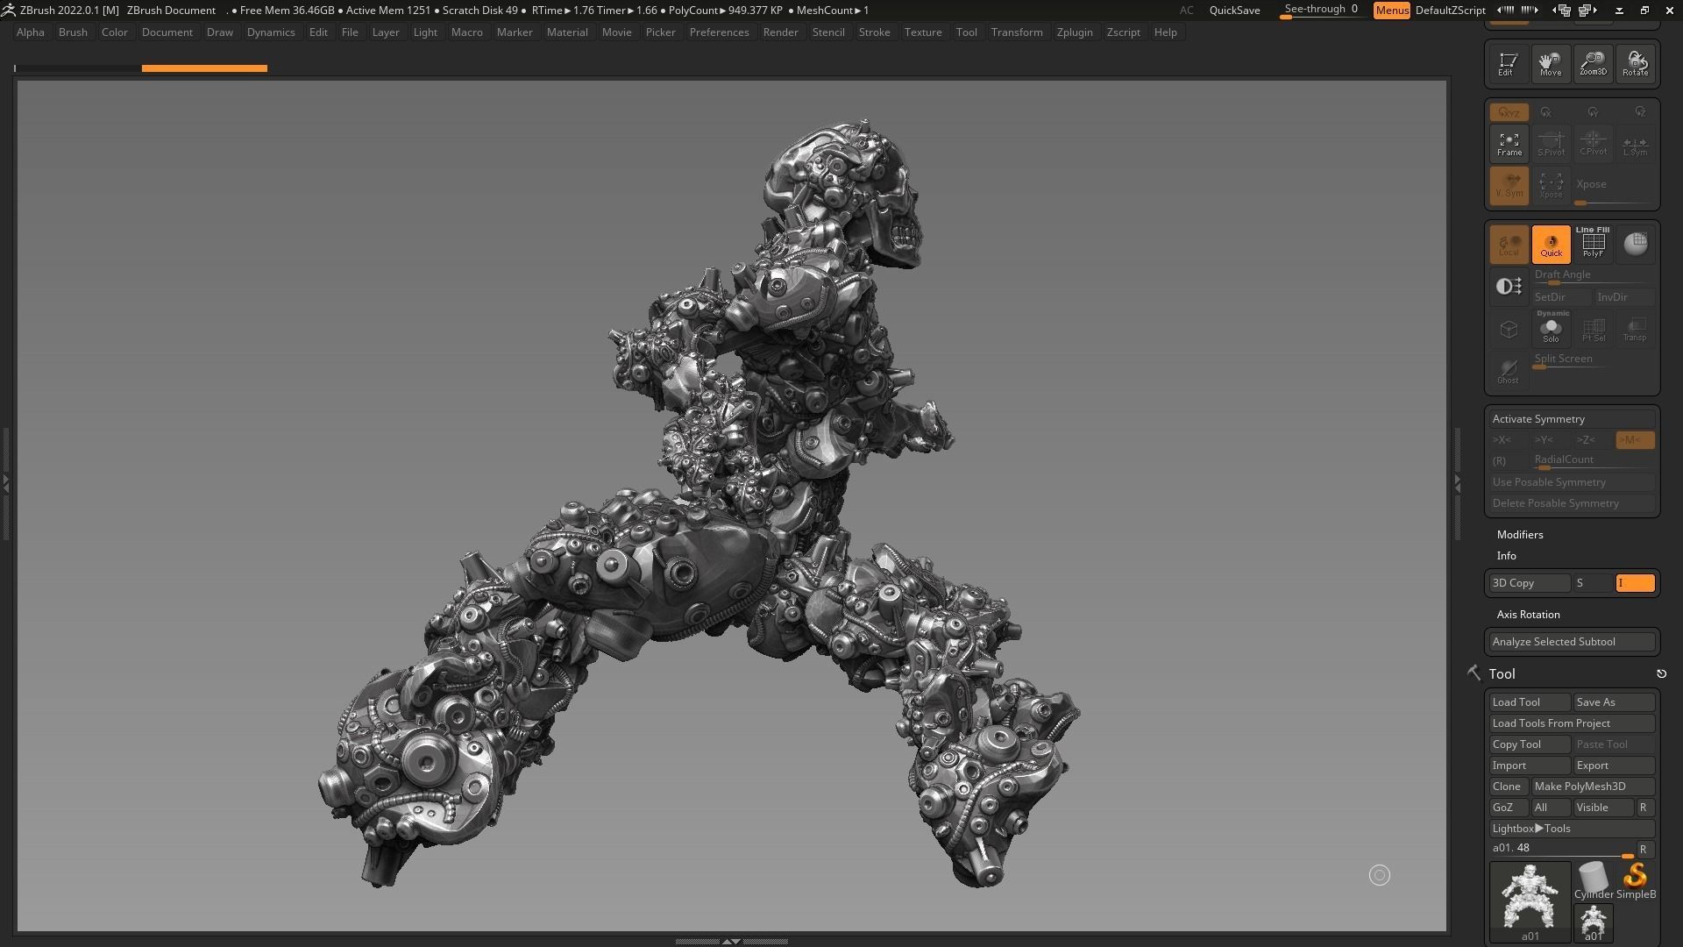Toggle PolyF line fill icon
This screenshot has height=947, width=1683.
point(1593,244)
